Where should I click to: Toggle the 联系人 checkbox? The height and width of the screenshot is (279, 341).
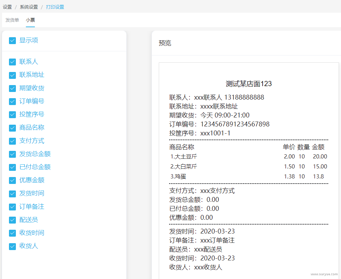coord(12,62)
